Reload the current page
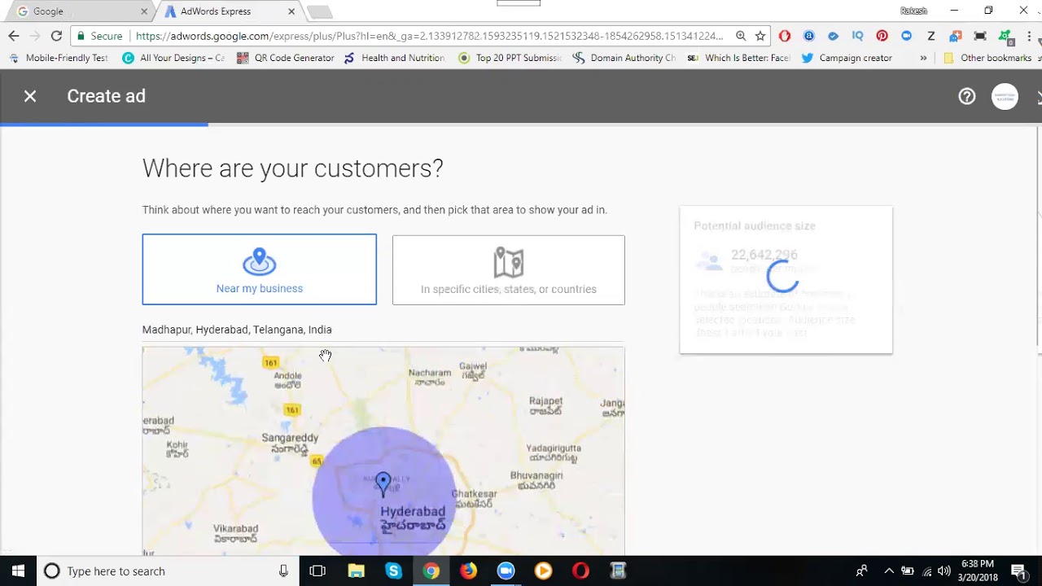The width and height of the screenshot is (1042, 586). (56, 36)
